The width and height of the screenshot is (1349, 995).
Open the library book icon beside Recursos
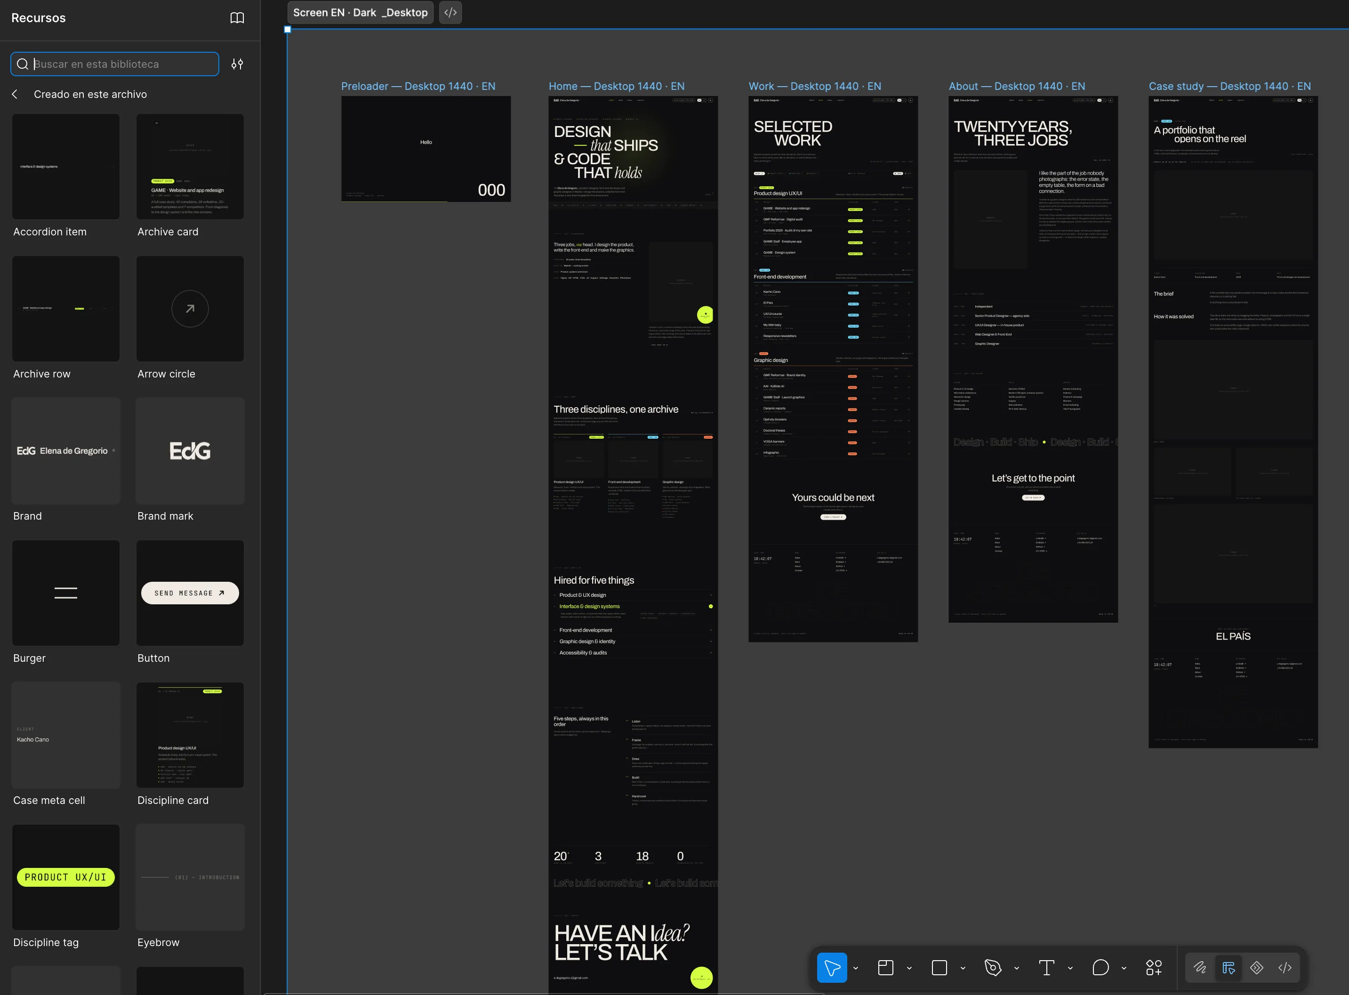[x=237, y=18]
